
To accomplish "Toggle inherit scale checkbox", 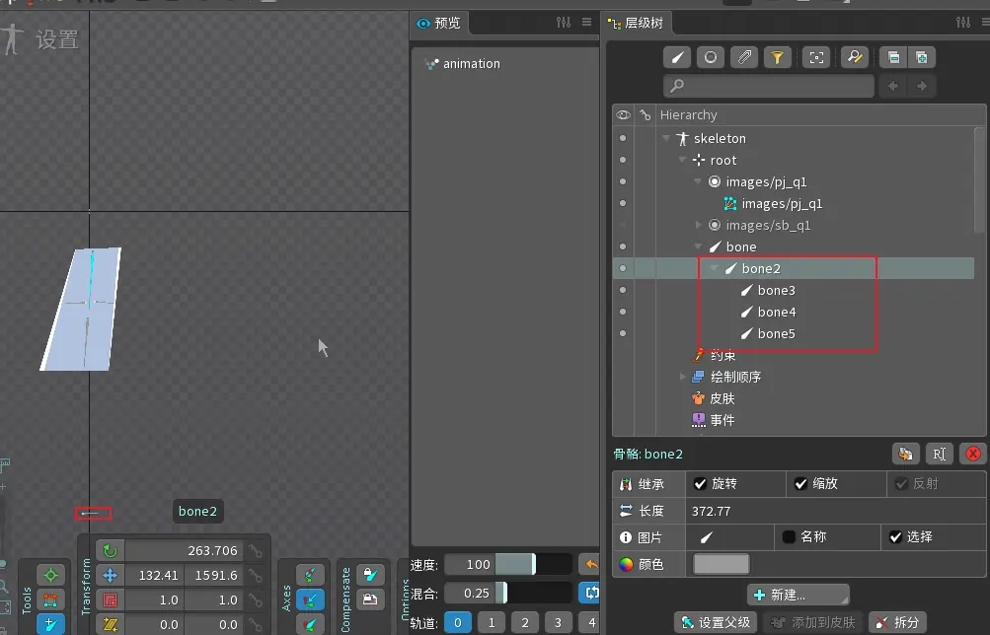I will click(800, 484).
